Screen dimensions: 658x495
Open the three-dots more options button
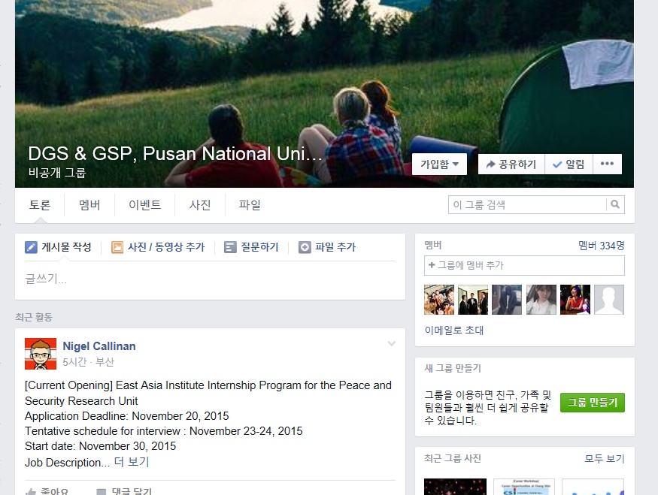tap(607, 164)
